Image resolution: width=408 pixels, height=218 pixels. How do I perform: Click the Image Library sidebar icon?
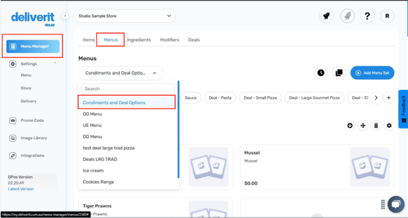(x=13, y=138)
